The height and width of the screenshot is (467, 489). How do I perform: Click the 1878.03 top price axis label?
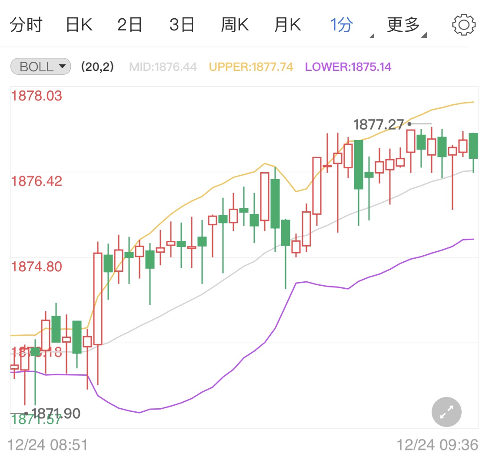coord(37,96)
